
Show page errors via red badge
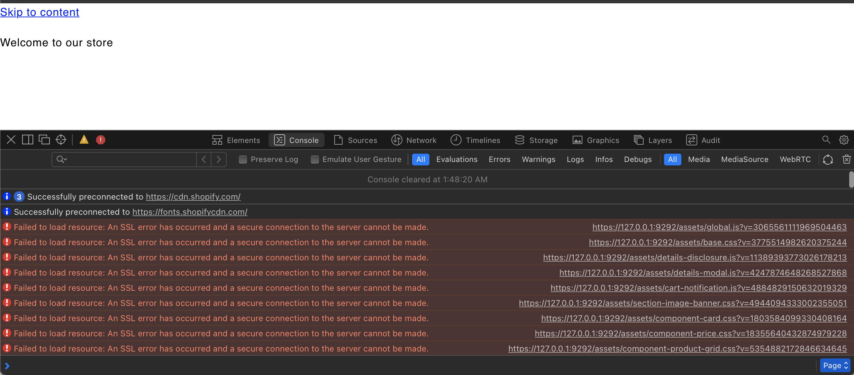(101, 140)
